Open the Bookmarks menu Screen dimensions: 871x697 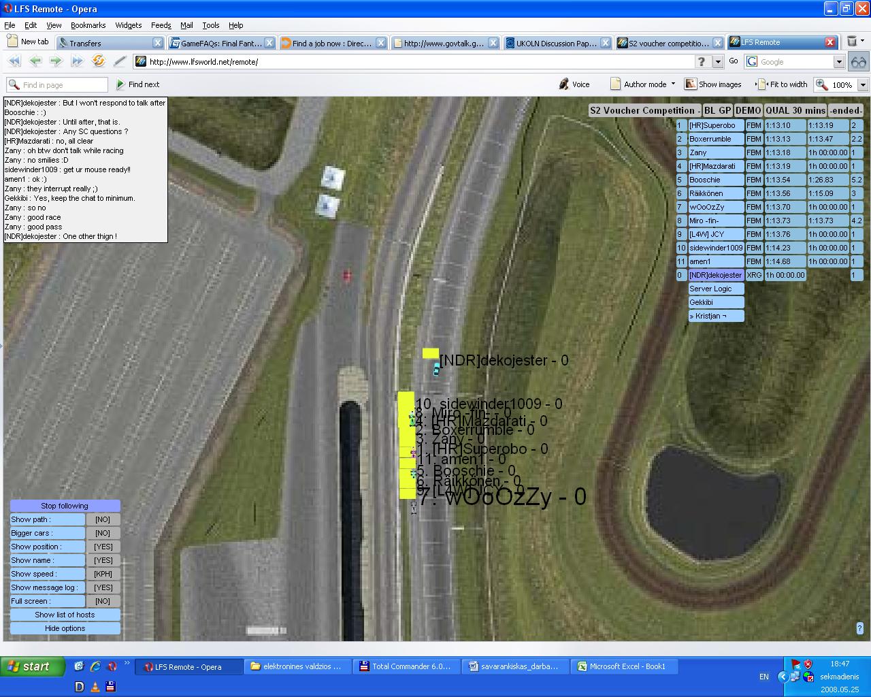pyautogui.click(x=88, y=25)
